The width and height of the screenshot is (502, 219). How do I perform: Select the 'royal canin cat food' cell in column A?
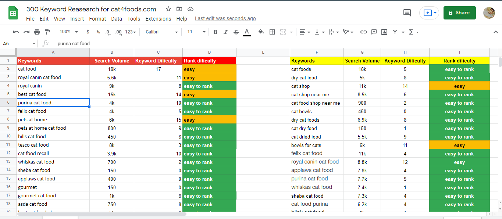(x=53, y=78)
